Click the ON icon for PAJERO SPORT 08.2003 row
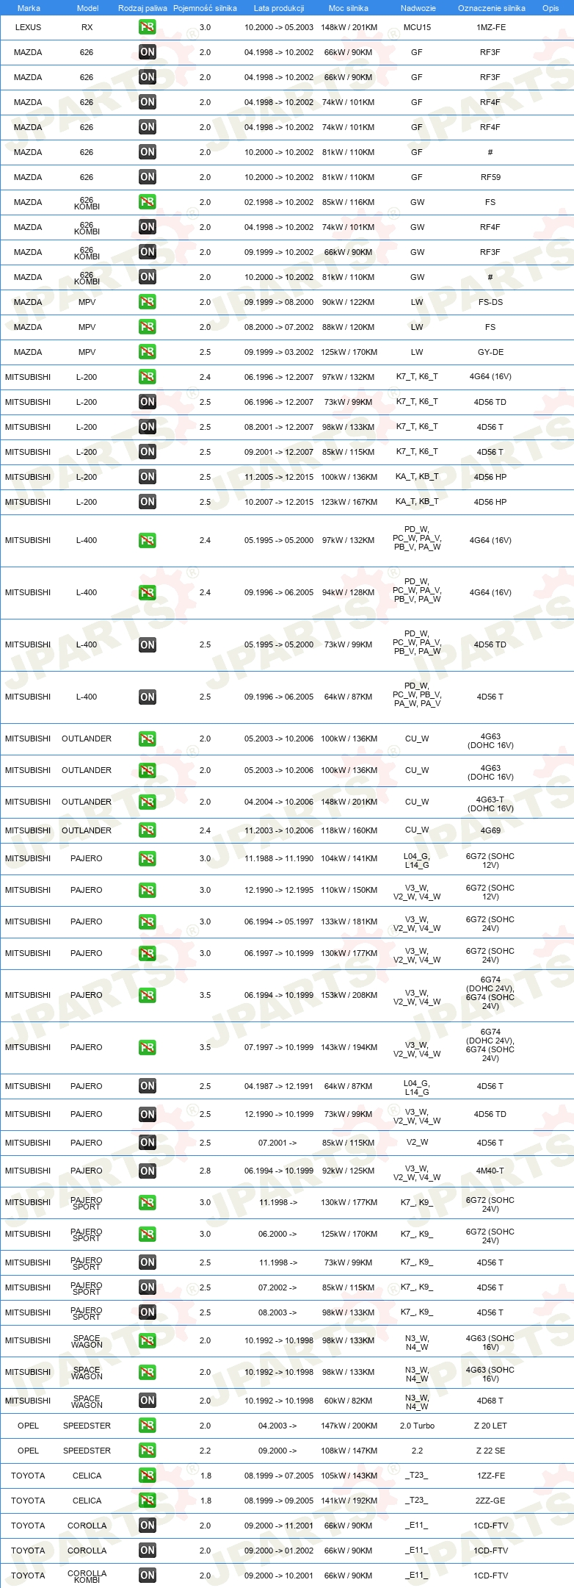Screen dimensions: 574x1588 [148, 1312]
